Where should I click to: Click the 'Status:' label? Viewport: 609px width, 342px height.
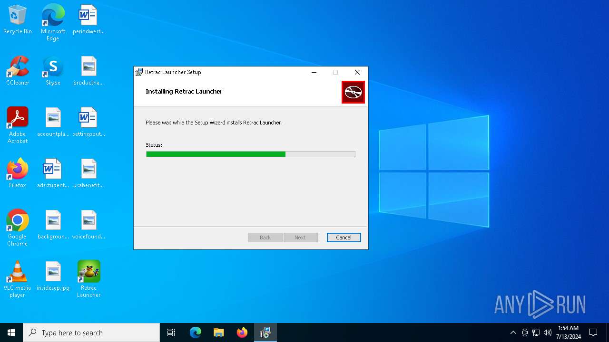point(154,145)
